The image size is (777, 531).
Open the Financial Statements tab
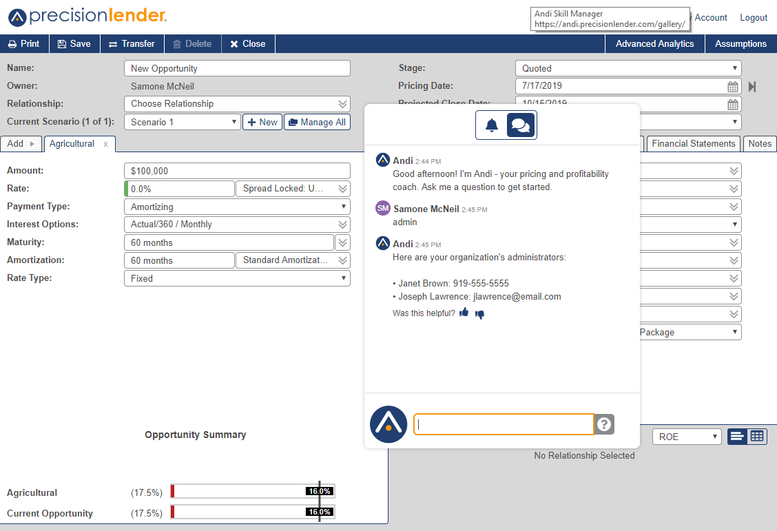pyautogui.click(x=693, y=144)
